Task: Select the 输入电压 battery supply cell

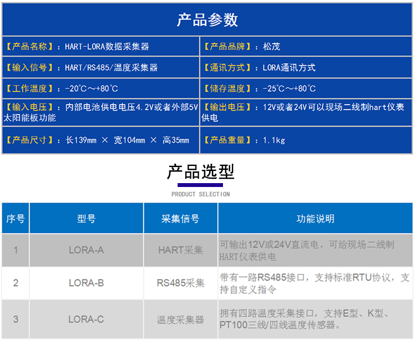Action: pyautogui.click(x=100, y=112)
